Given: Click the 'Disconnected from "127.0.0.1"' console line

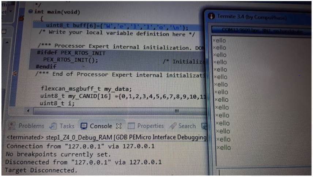Looking at the screenshot, I should [83, 162].
